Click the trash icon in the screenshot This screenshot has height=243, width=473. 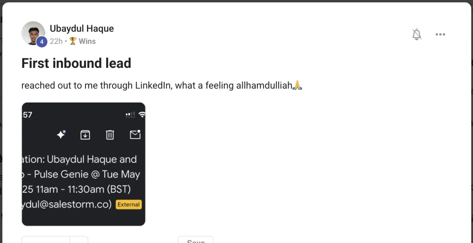pos(110,135)
